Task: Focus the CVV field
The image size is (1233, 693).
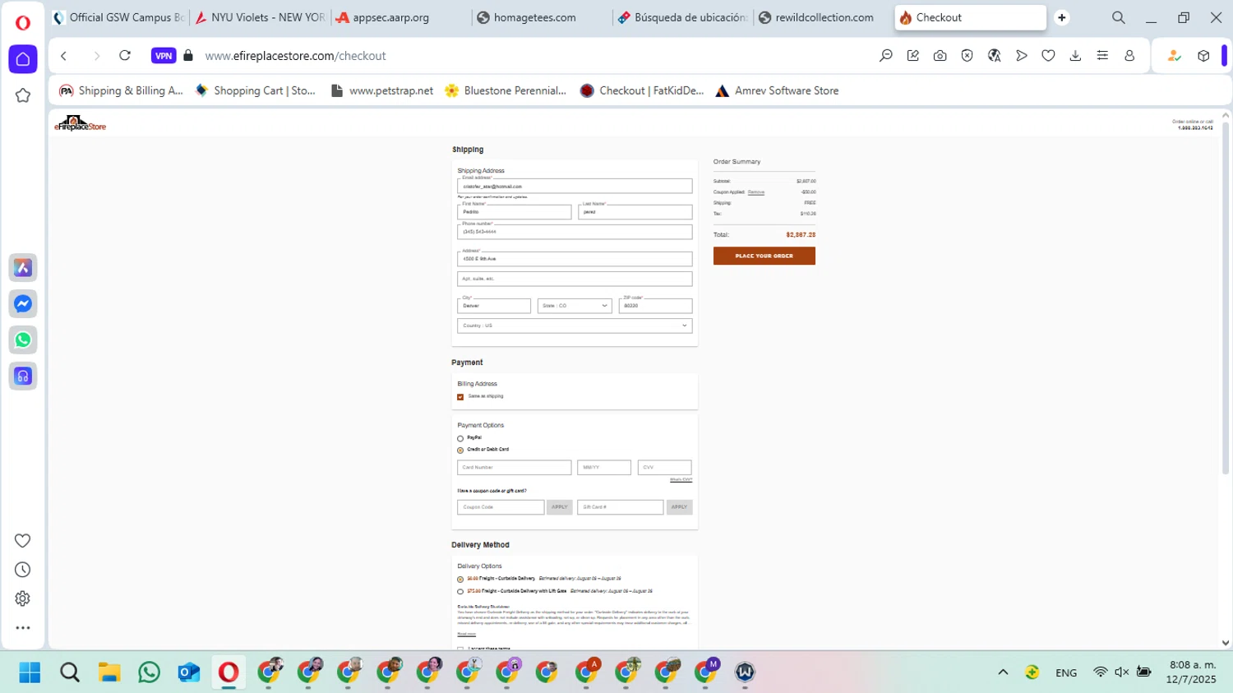Action: pos(665,468)
